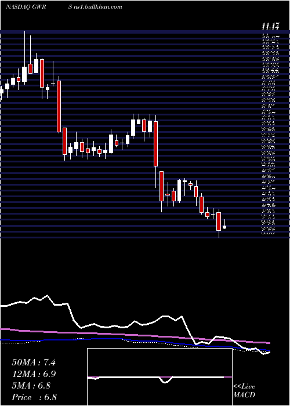The width and height of the screenshot is (290, 406).
Task: Click the Price : 6.8 reading
Action: click(34, 397)
